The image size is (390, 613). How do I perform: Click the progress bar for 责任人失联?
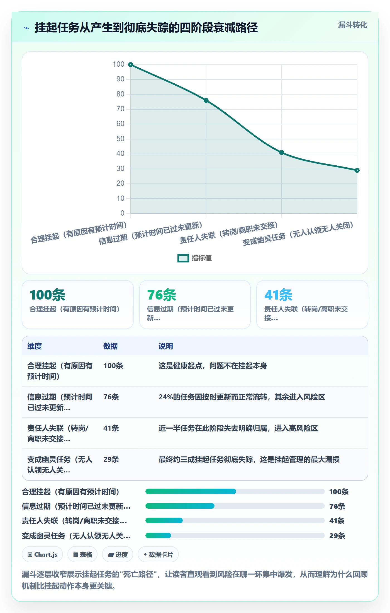click(235, 520)
